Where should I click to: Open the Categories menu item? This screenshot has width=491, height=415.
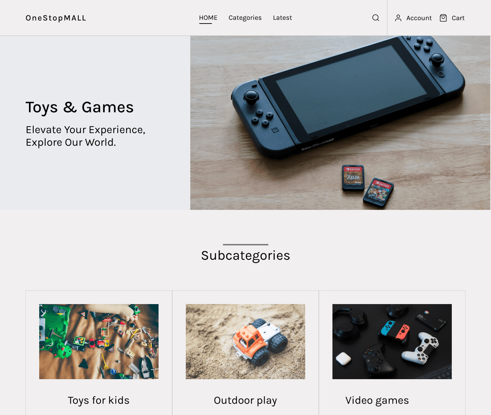tap(245, 18)
